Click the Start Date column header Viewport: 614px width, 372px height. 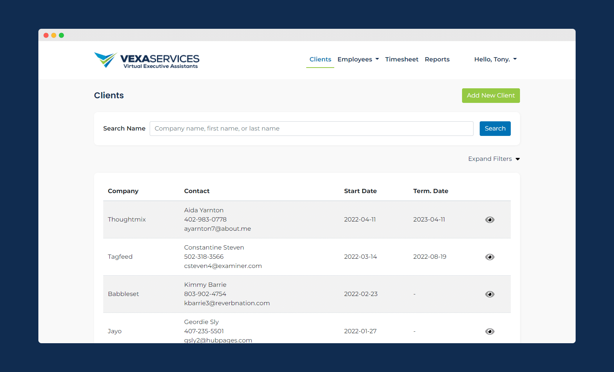click(360, 191)
